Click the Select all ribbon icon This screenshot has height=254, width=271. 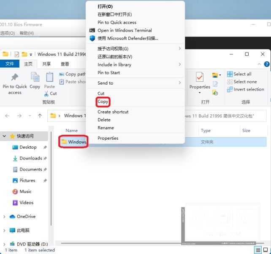[230, 74]
